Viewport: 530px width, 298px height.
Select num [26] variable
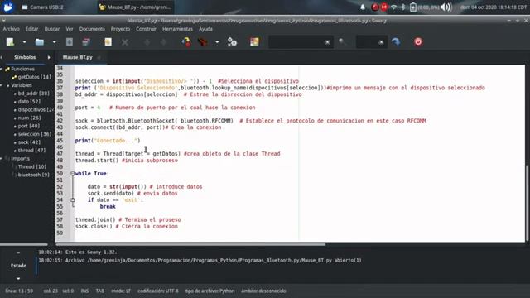click(29, 118)
